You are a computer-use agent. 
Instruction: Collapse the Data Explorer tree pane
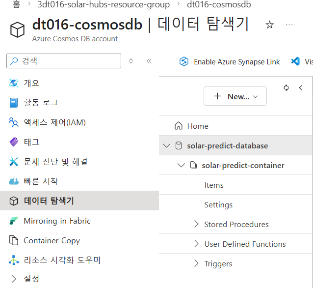[x=301, y=88]
